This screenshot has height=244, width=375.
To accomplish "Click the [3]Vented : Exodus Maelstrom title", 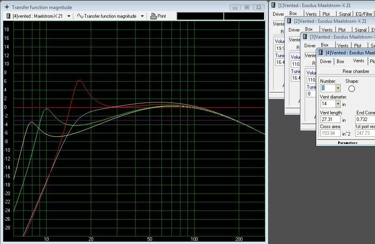I will point(342,37).
